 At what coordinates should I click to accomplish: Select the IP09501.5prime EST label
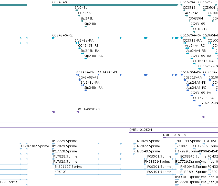(x=159, y=156)
